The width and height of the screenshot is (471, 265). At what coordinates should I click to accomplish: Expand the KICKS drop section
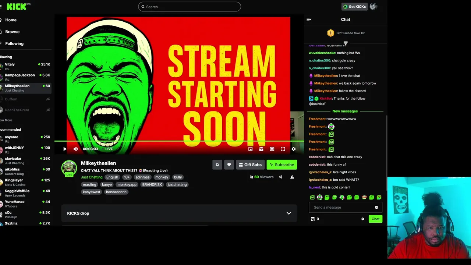tap(180, 213)
